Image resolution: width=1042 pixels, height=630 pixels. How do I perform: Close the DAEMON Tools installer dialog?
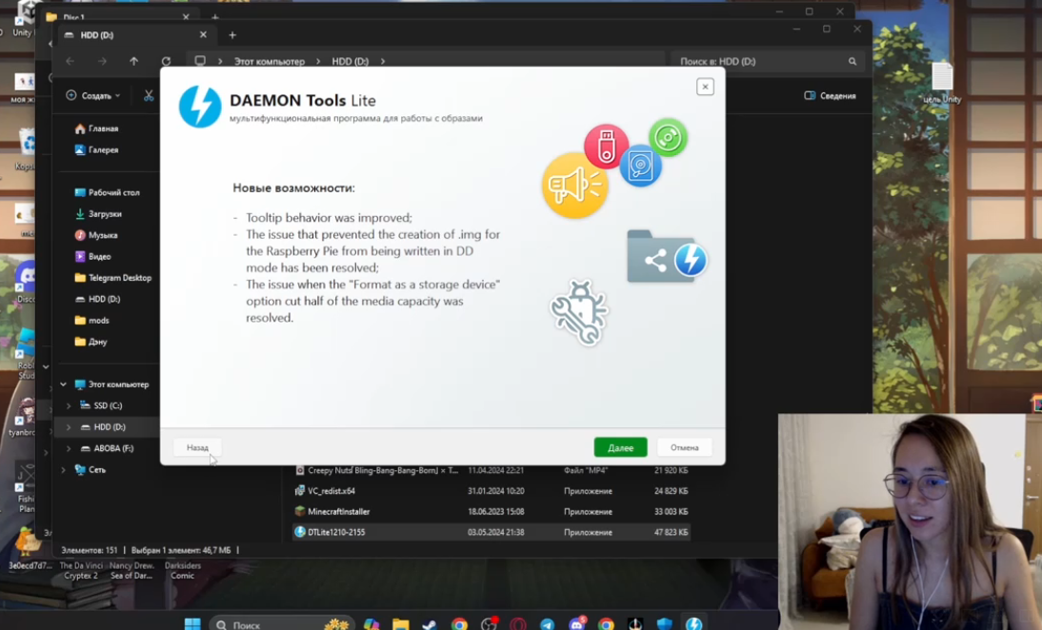click(705, 87)
